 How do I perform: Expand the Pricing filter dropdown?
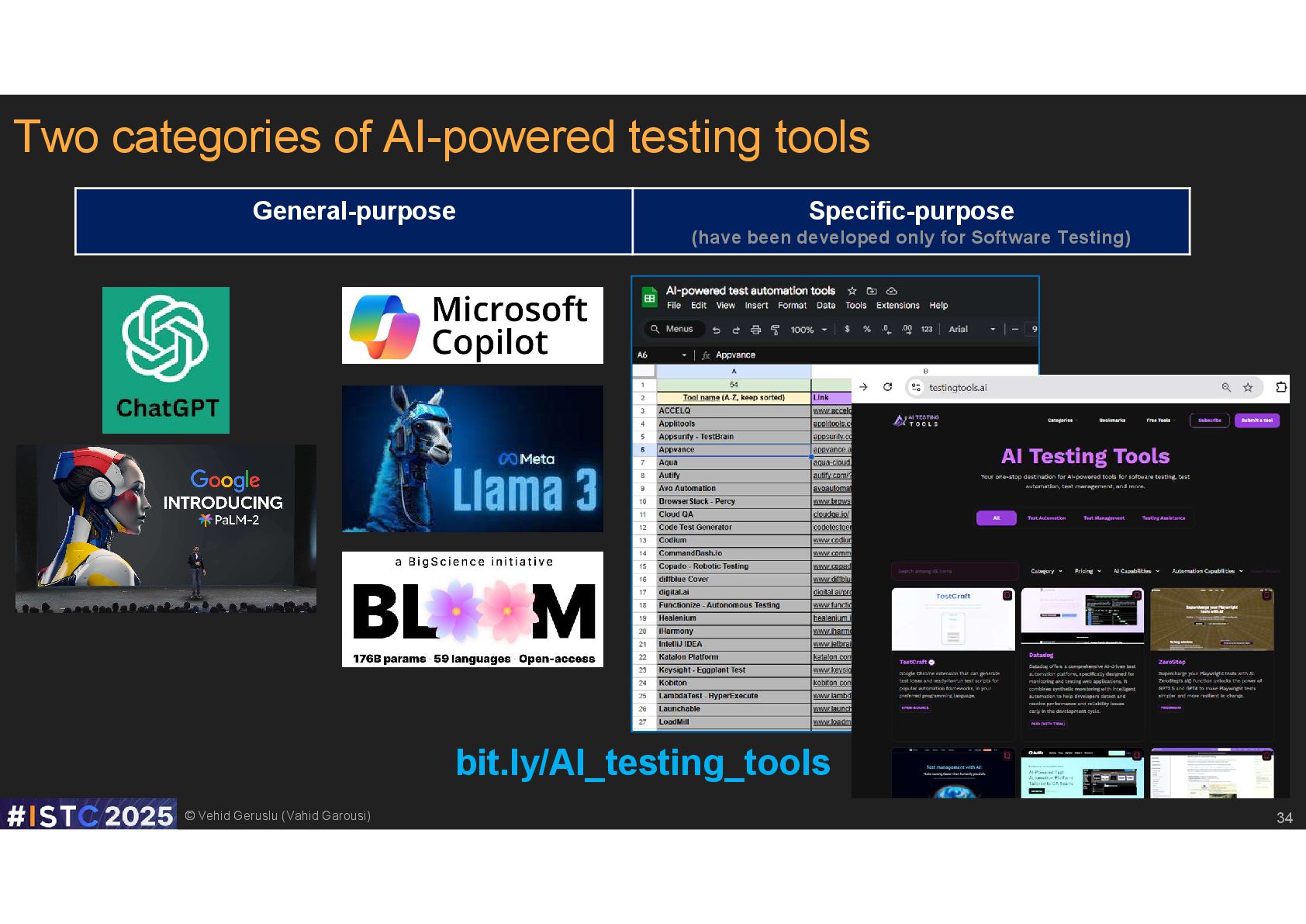click(1087, 571)
